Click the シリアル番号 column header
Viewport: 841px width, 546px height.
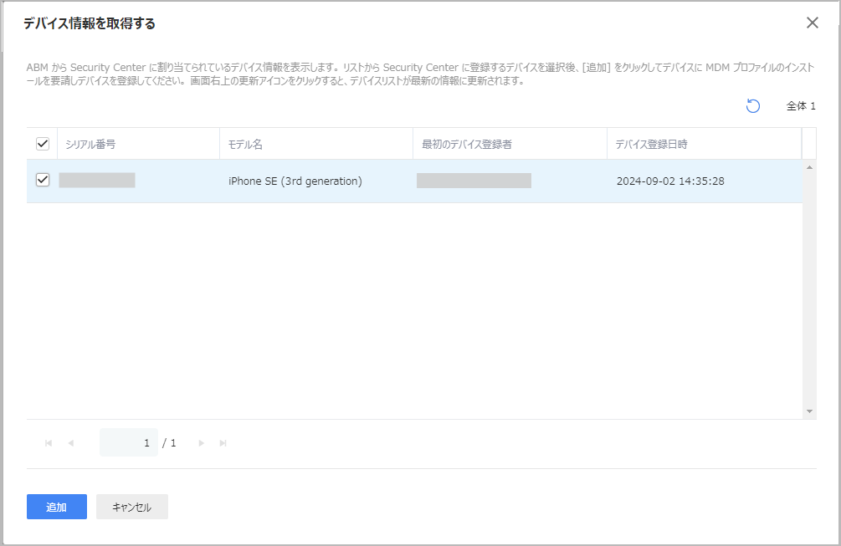pyautogui.click(x=89, y=144)
